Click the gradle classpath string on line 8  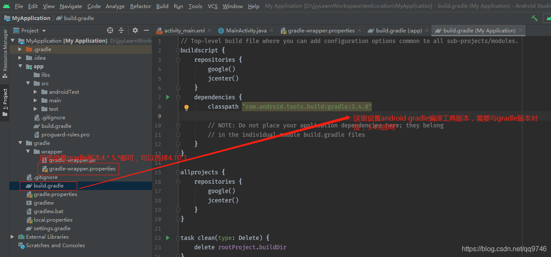307,107
